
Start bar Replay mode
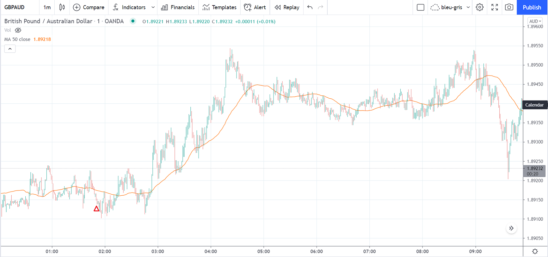[287, 7]
